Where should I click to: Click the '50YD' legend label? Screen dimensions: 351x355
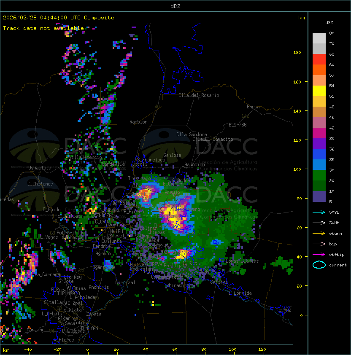(334, 212)
